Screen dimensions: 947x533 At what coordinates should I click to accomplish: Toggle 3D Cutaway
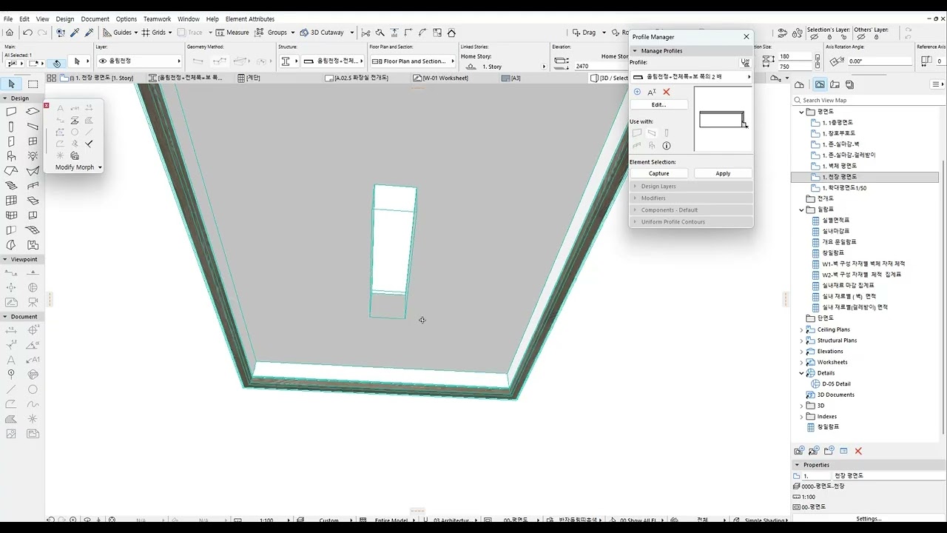[323, 33]
